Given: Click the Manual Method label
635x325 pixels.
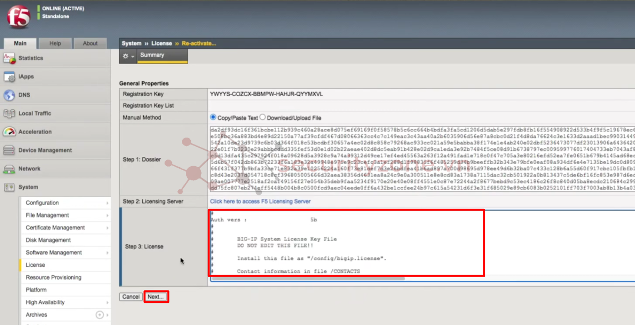Looking at the screenshot, I should pyautogui.click(x=142, y=117).
